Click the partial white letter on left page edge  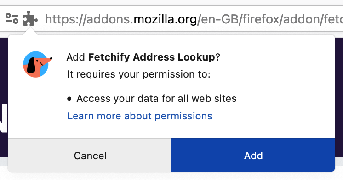(x=4, y=118)
